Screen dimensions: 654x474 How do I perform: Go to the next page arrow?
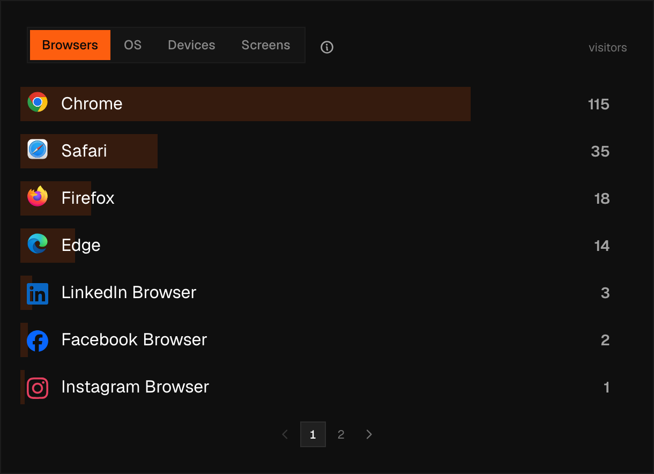[x=369, y=434]
